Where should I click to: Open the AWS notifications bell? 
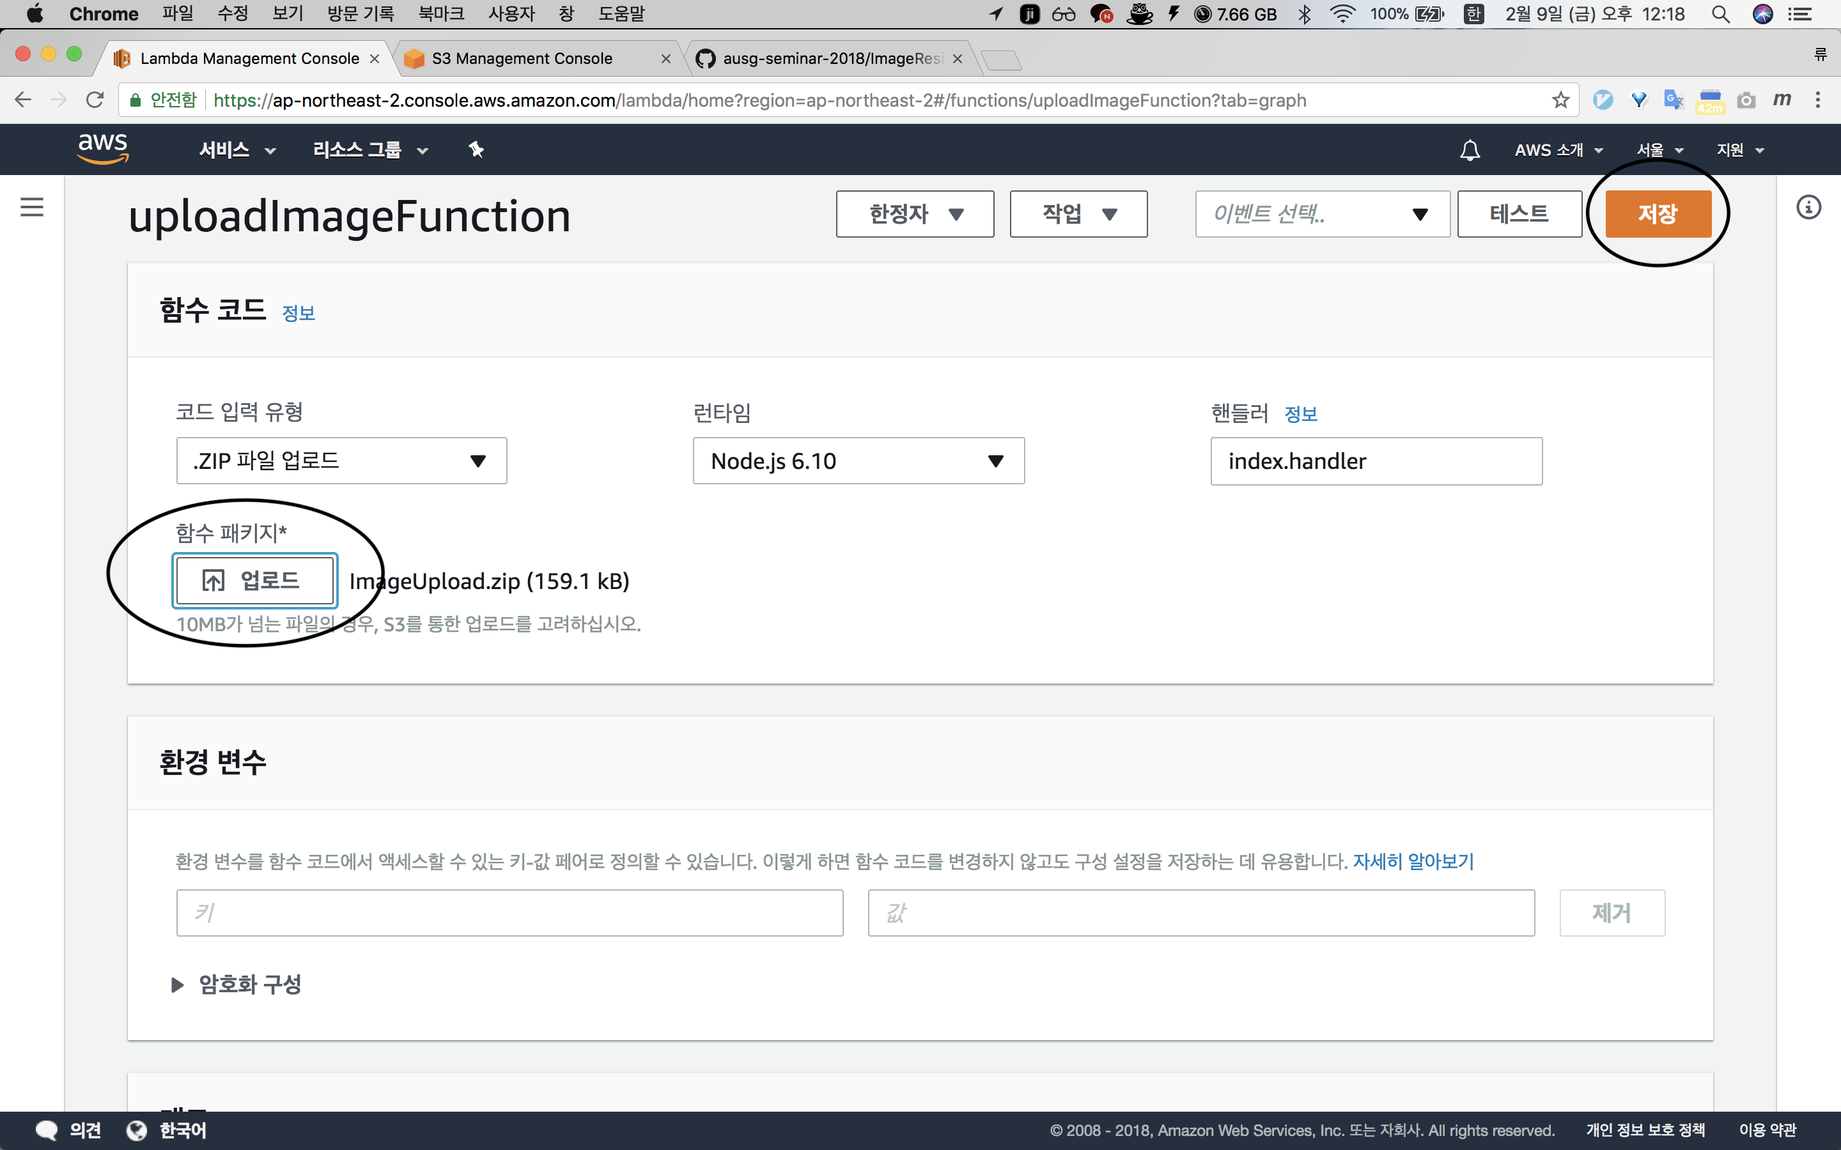(x=1470, y=150)
